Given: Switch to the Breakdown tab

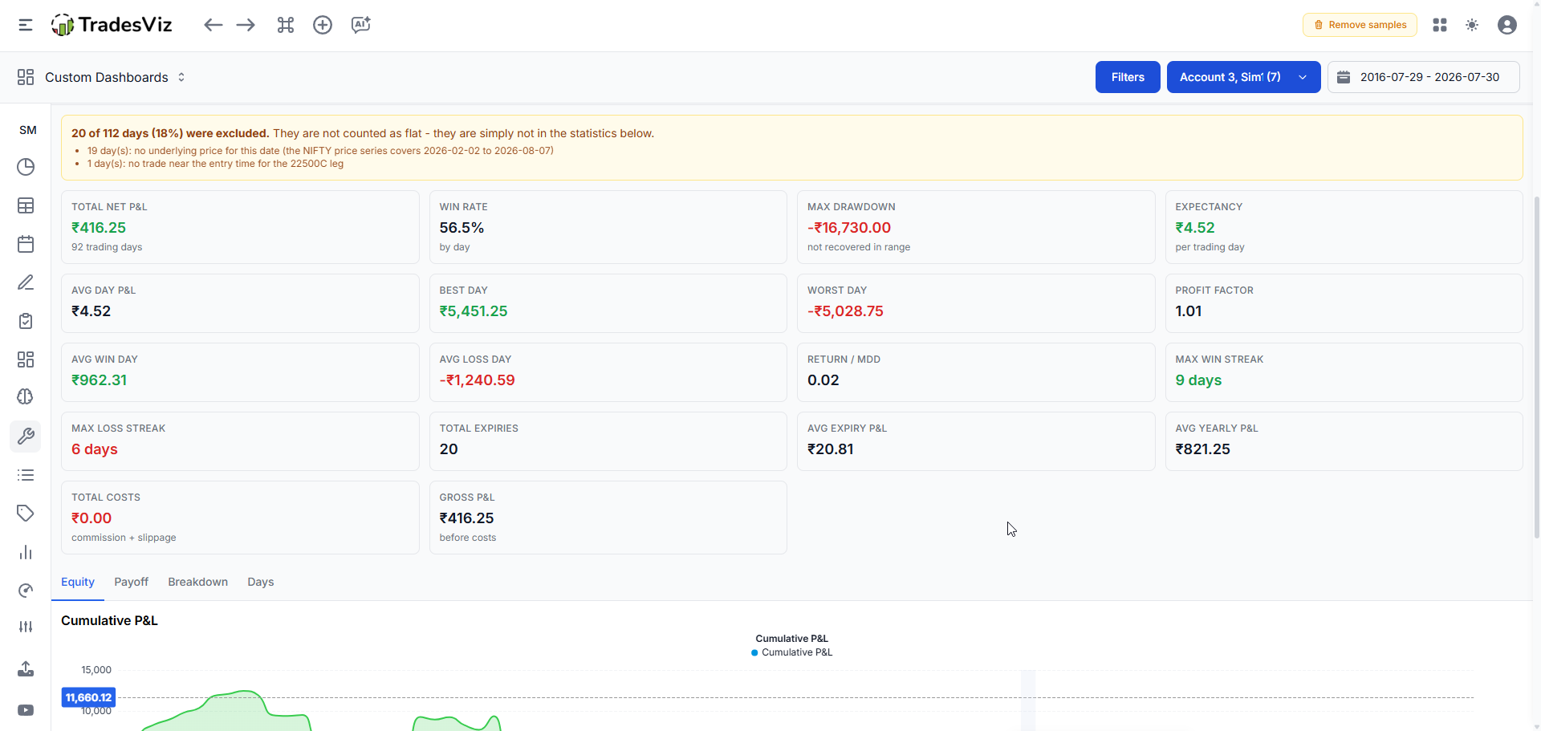Looking at the screenshot, I should click(197, 582).
